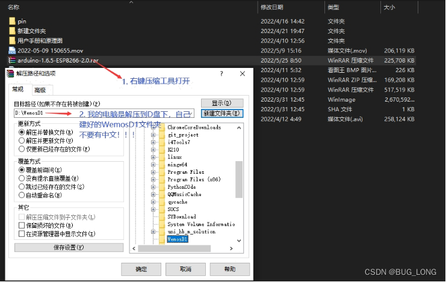Enable 保留损坏的文件 checkbox
The height and width of the screenshot is (282, 446).
tap(21, 225)
